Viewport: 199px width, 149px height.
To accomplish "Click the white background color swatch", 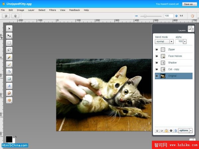I will click(14, 140).
